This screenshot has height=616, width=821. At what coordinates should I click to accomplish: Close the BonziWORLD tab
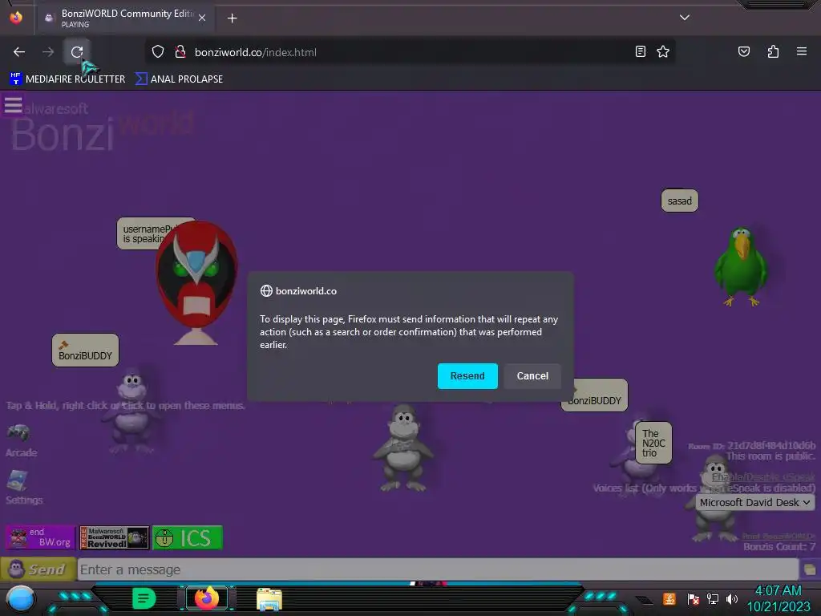pos(202,18)
